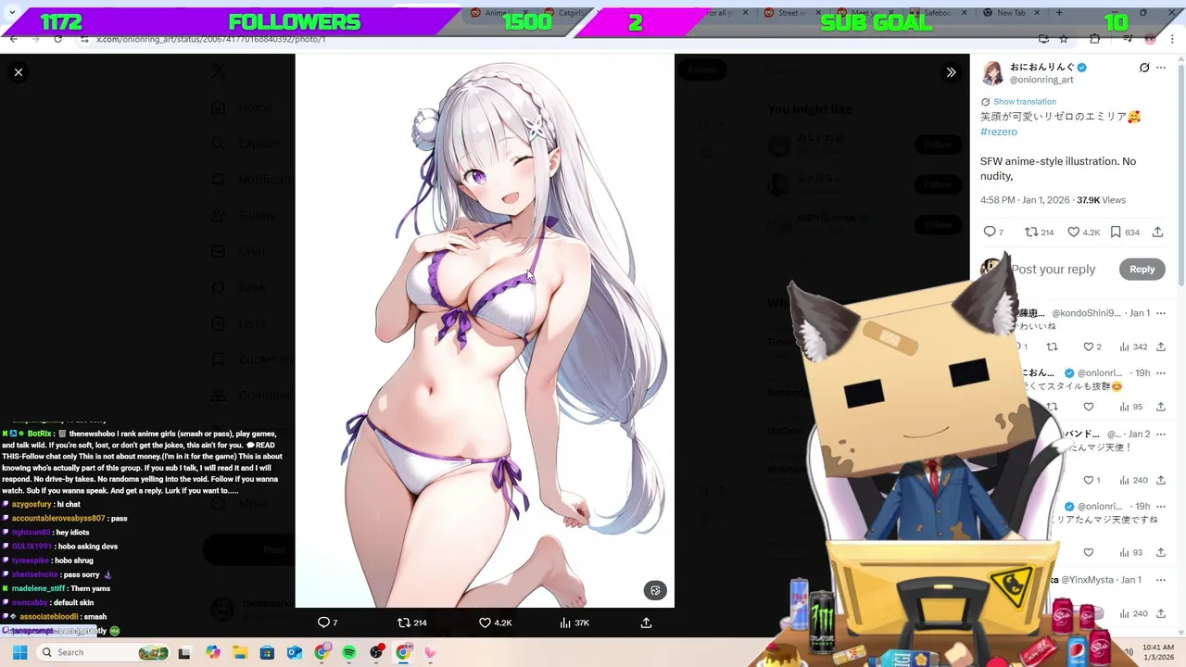1186x667 pixels.
Task: Collapse the sidebar with the double-chevron icon
Action: [x=951, y=72]
